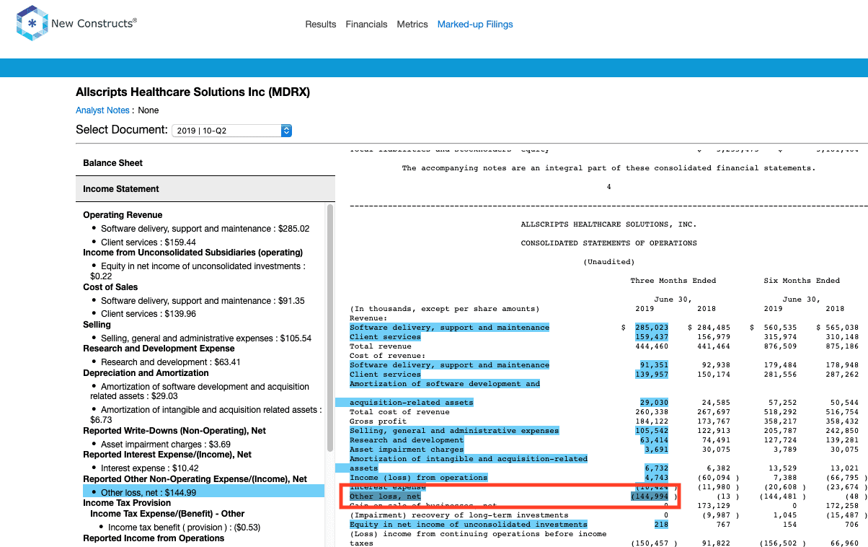868x547 pixels.
Task: Open the Select Document dropdown
Action: (232, 131)
